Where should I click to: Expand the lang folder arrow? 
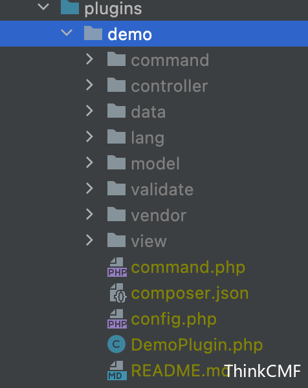pyautogui.click(x=89, y=136)
